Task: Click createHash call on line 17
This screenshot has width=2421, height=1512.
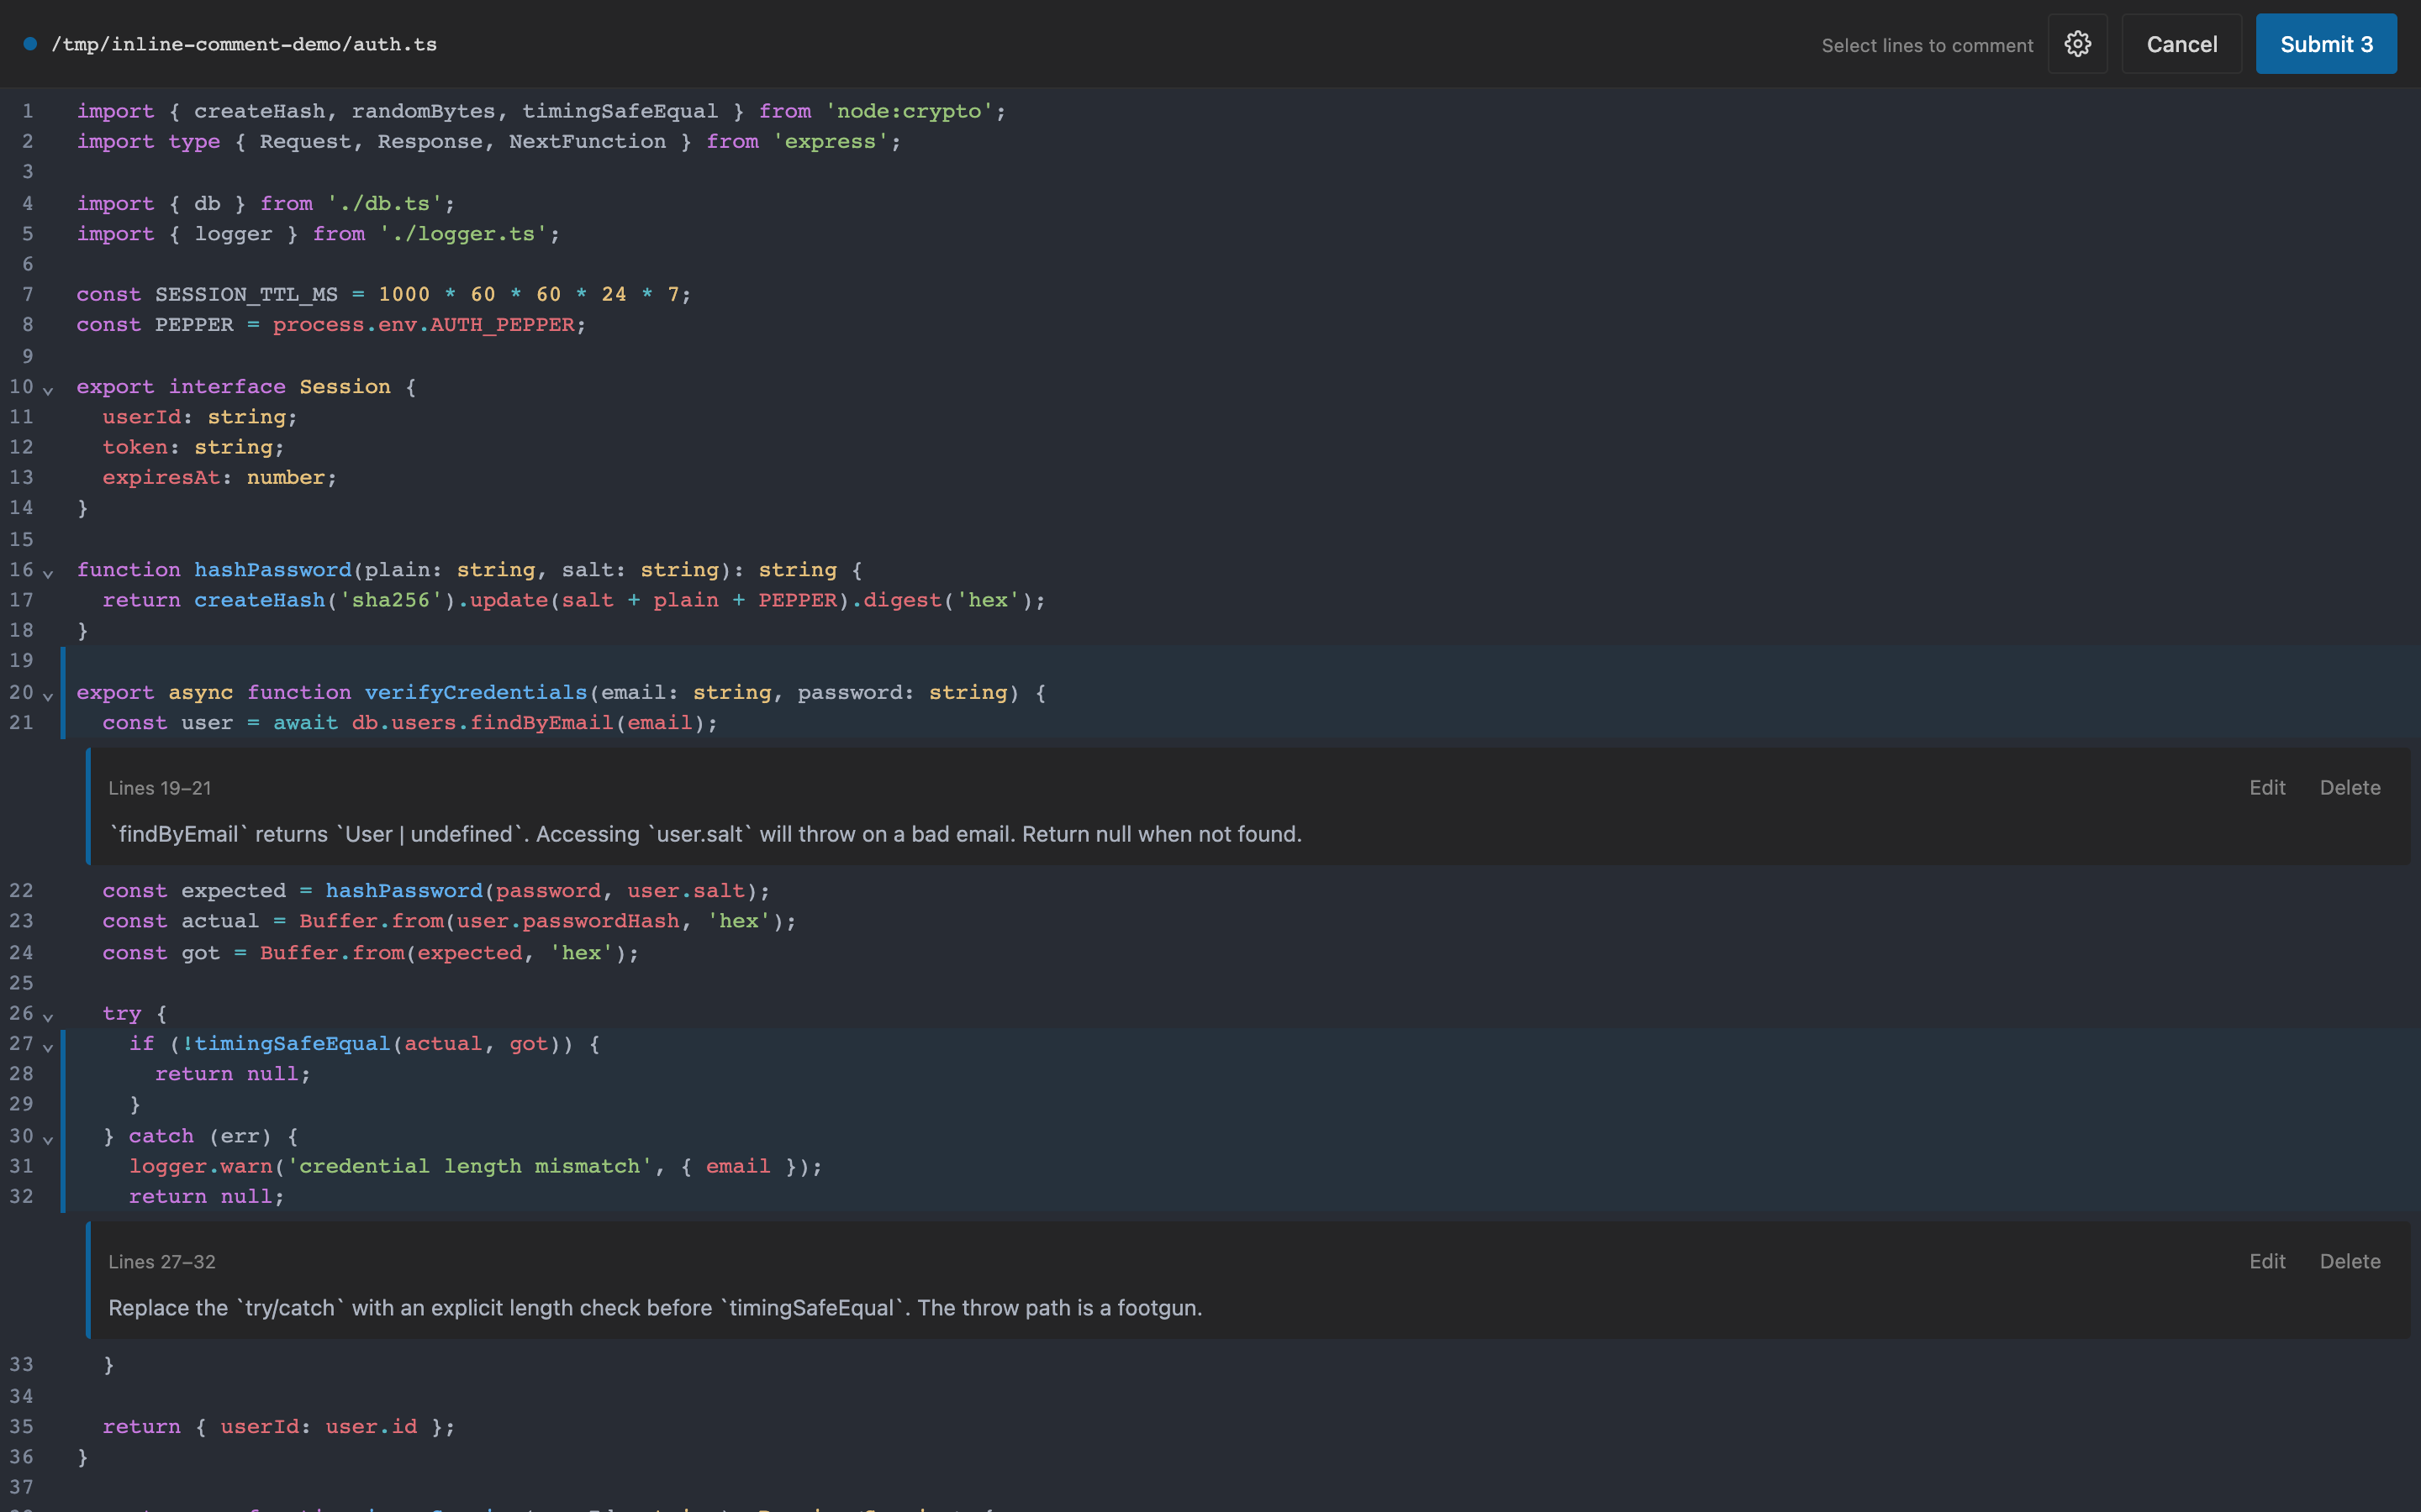Action: point(259,600)
